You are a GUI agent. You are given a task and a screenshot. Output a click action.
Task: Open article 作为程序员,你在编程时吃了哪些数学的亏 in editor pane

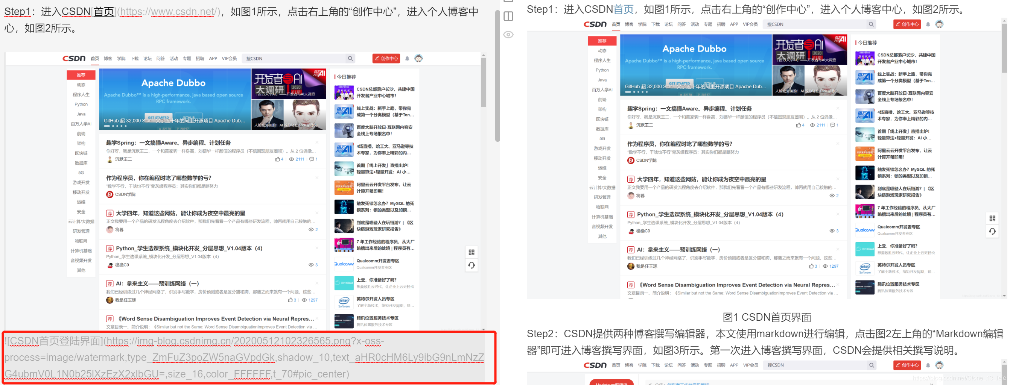coord(158,178)
